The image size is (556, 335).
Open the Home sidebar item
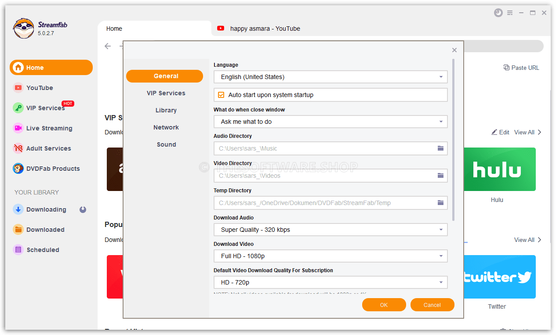51,68
